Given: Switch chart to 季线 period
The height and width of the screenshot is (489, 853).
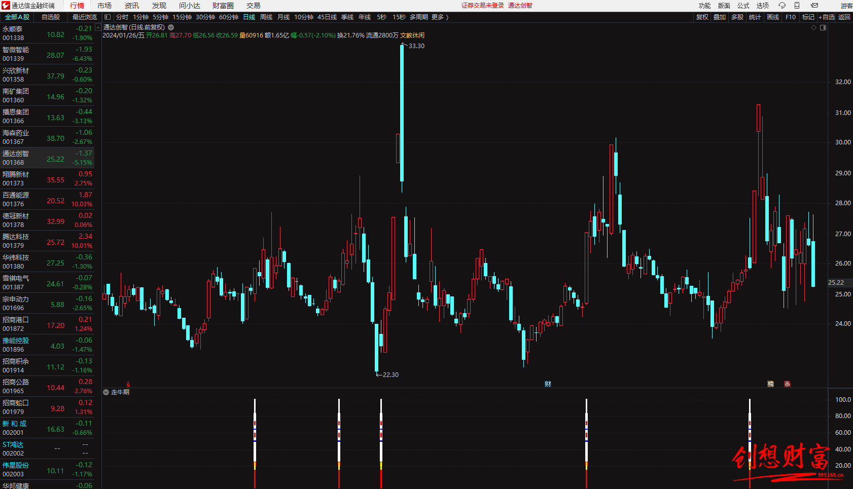Looking at the screenshot, I should [x=347, y=17].
